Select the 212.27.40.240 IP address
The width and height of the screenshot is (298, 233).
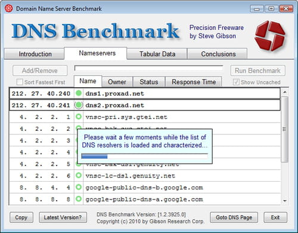[41, 94]
